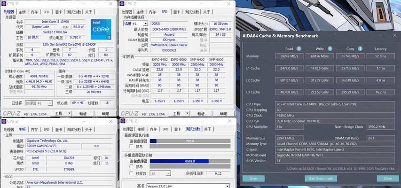Tick 参考 checkbox under multi-thread score
401x188 pixels.
pos(131,166)
